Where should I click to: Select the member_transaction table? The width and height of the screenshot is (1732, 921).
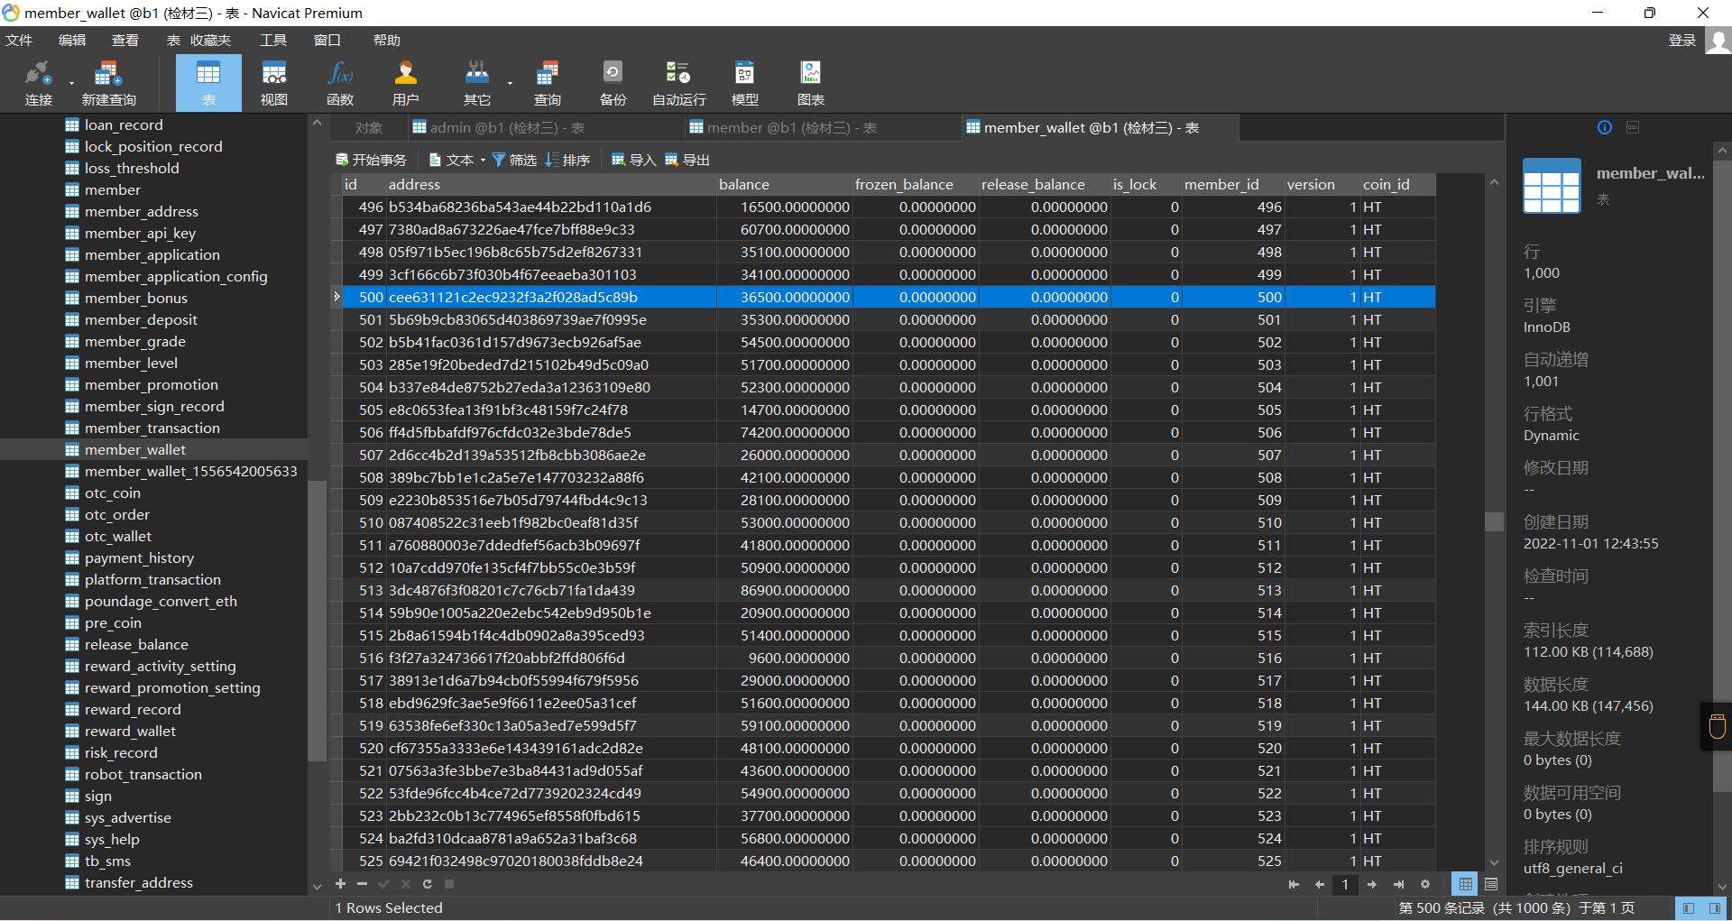click(x=152, y=428)
